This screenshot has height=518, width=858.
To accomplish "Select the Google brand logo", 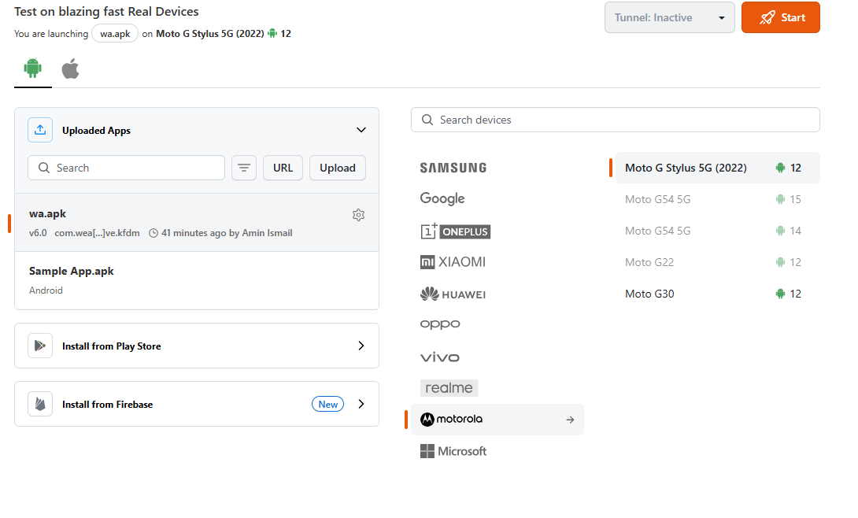I will click(442, 199).
